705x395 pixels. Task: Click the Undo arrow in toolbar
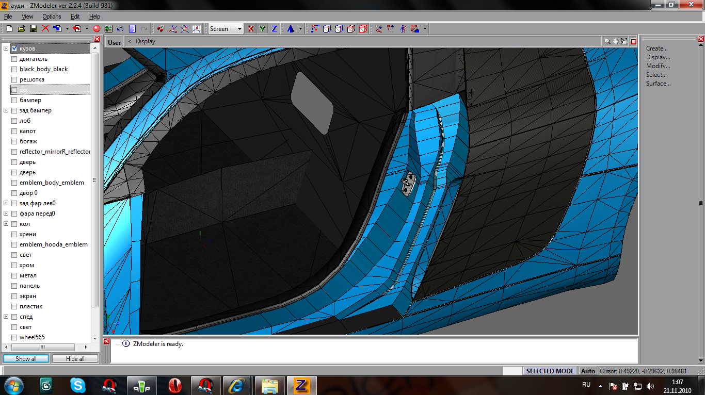pyautogui.click(x=120, y=29)
